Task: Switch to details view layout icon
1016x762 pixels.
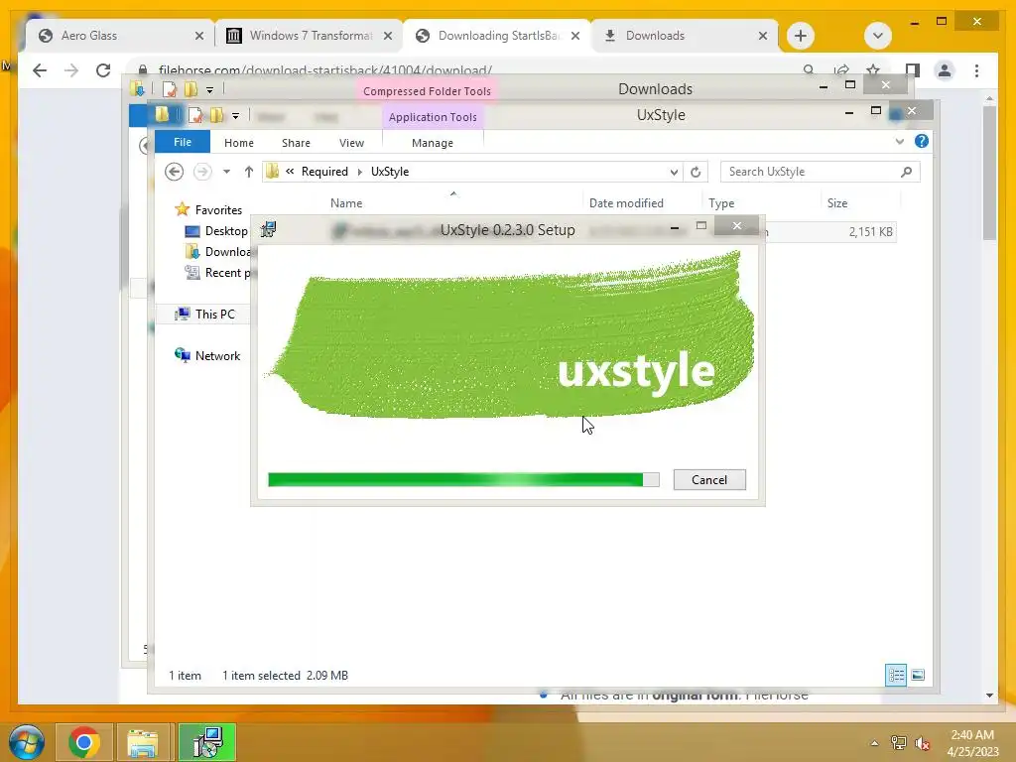Action: [896, 675]
